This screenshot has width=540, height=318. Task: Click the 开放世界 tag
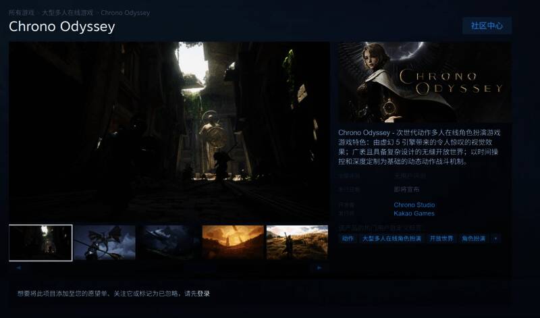[441, 238]
